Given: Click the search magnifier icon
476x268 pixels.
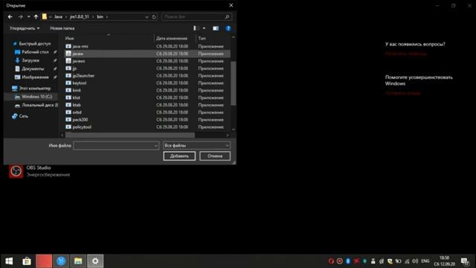Looking at the screenshot, I should pos(227,16).
